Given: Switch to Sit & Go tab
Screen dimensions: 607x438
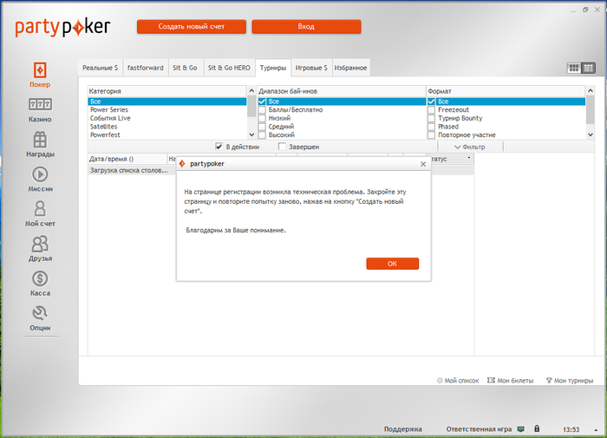Looking at the screenshot, I should [185, 68].
